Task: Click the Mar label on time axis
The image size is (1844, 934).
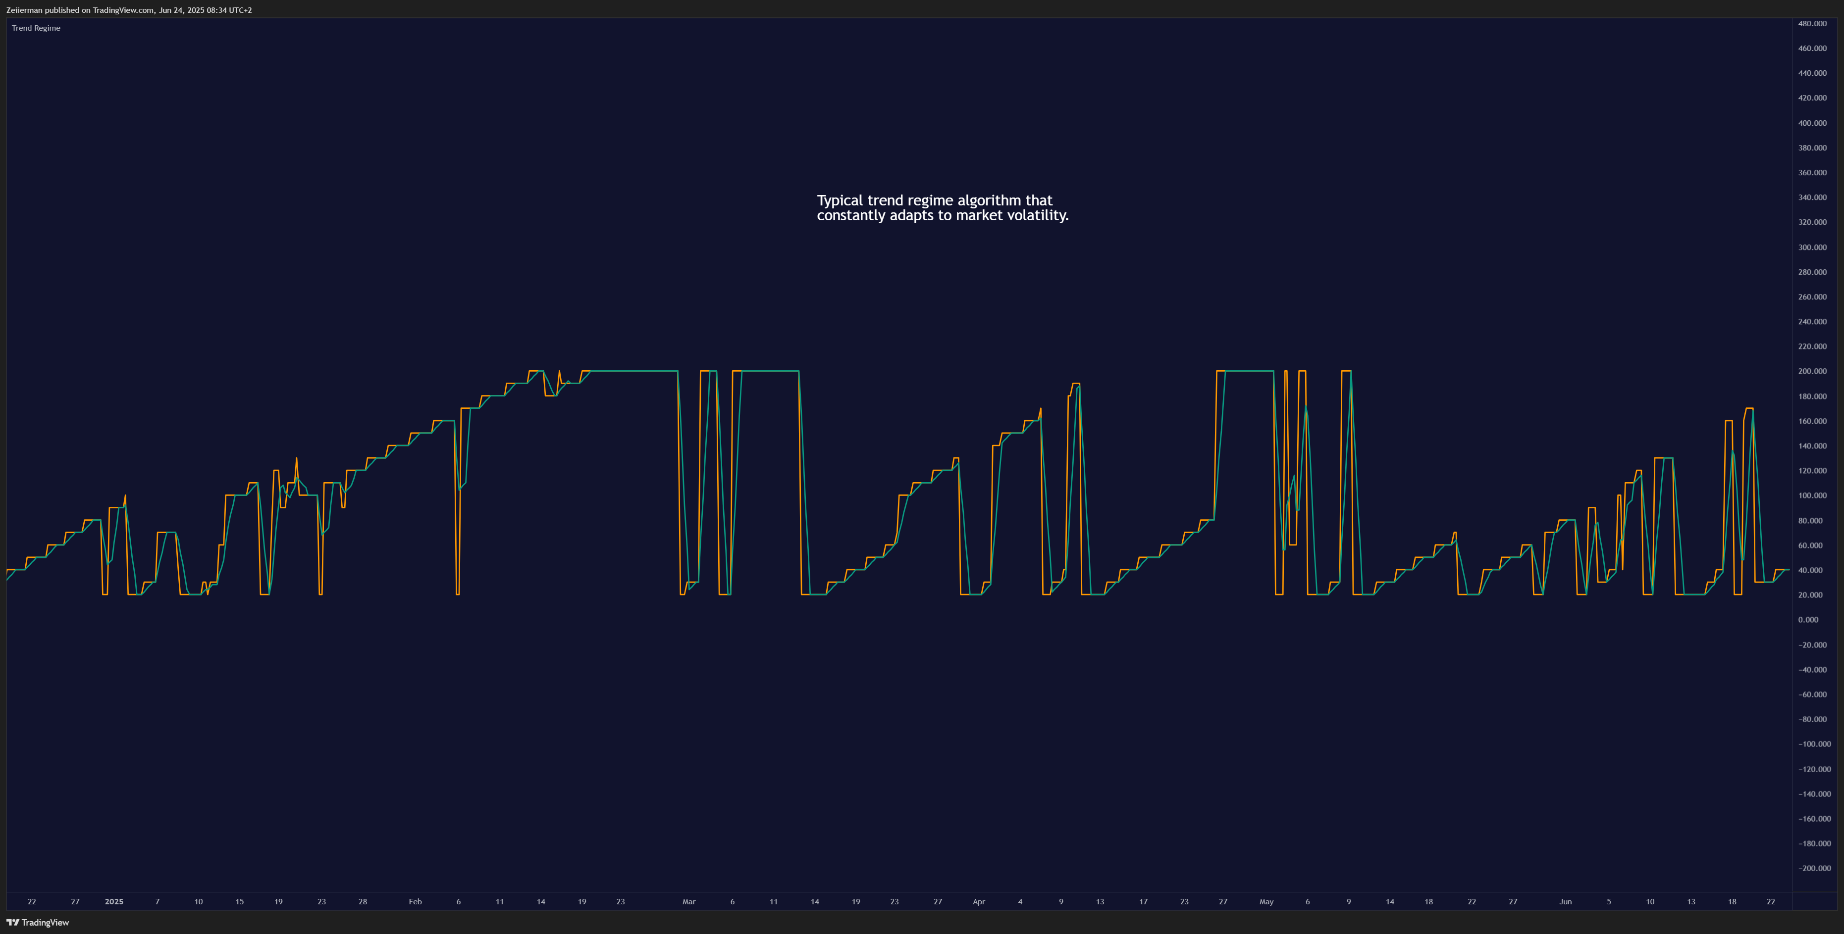Action: pyautogui.click(x=688, y=902)
